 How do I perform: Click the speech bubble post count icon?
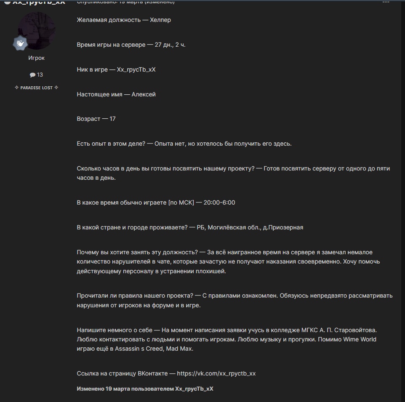click(32, 75)
